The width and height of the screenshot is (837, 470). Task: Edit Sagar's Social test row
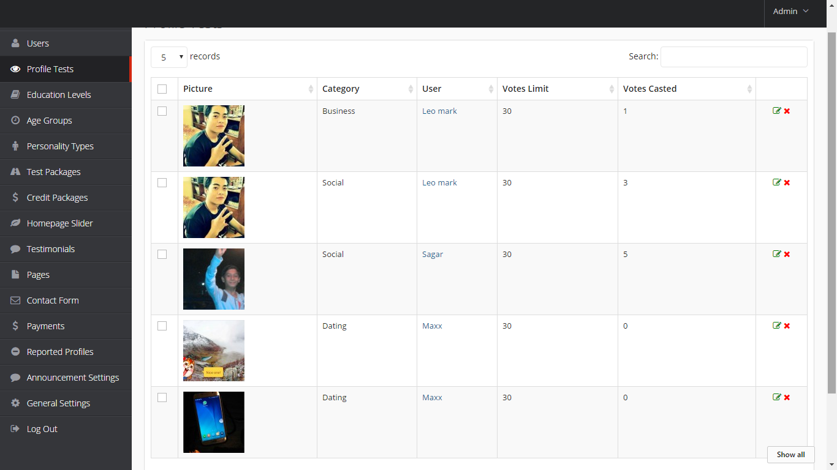(x=777, y=254)
